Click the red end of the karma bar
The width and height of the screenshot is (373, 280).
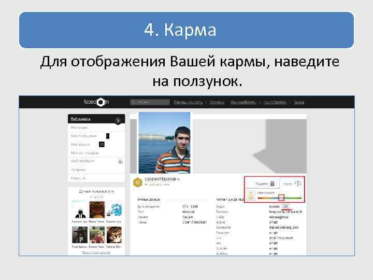pyautogui.click(x=260, y=198)
